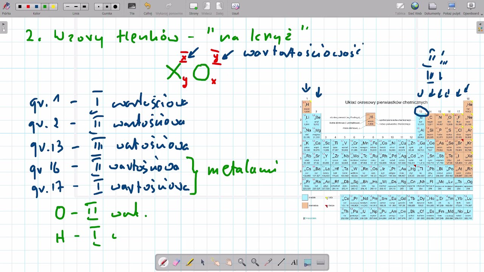Select the Highlighter tool
The height and width of the screenshot is (272, 484).
pos(189,262)
